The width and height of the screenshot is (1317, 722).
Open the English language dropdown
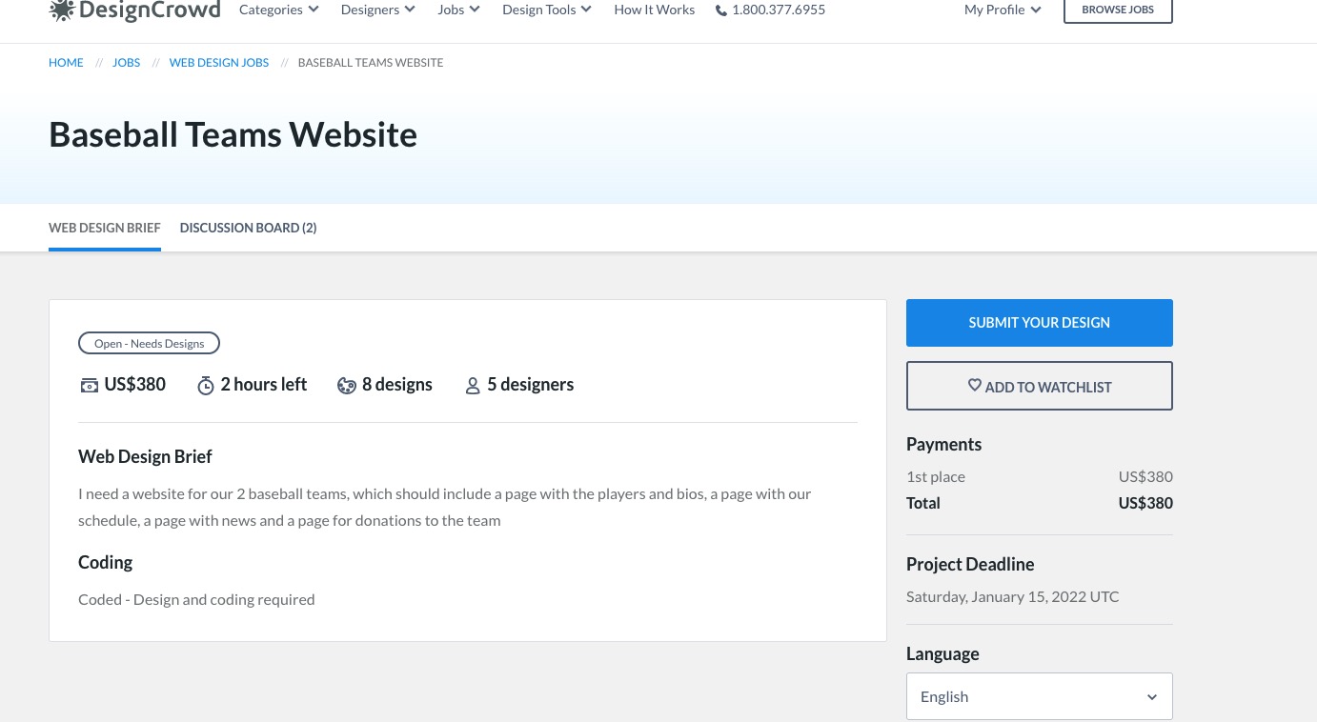click(1040, 696)
